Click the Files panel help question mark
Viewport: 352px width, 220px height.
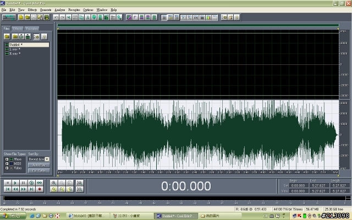click(44, 36)
